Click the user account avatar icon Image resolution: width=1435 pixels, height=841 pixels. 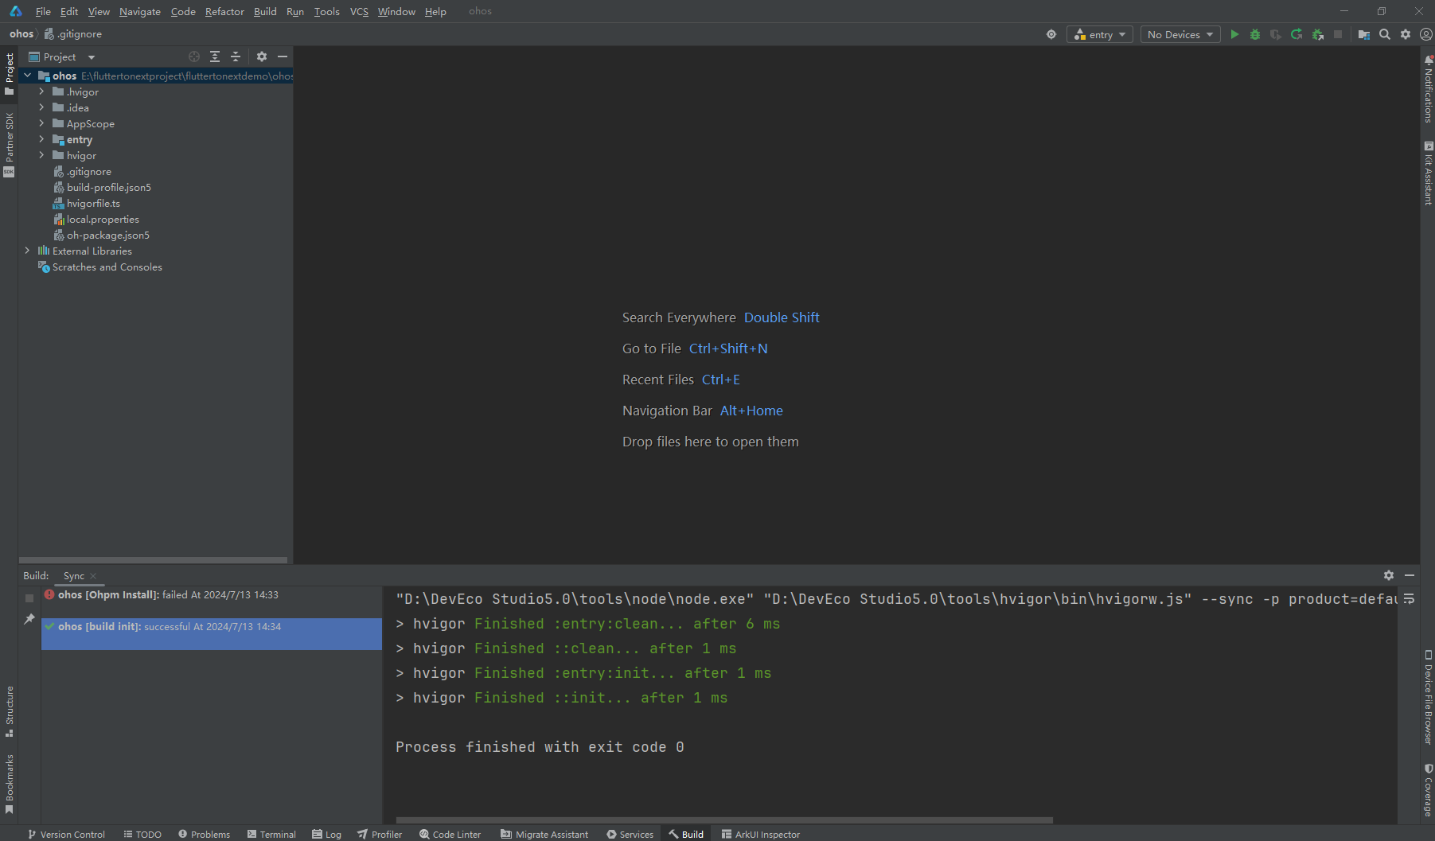[1426, 34]
